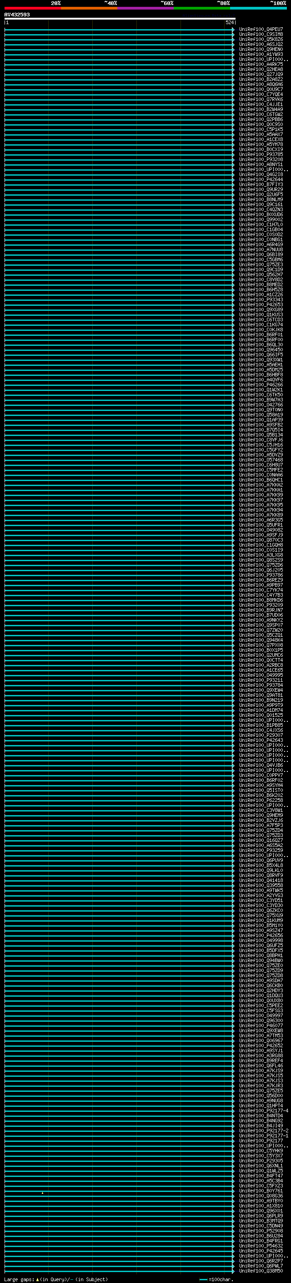This screenshot has width=291, height=1283.
Task: Open hit UniRef100_Q6R2P7
Action: pos(261,1261)
